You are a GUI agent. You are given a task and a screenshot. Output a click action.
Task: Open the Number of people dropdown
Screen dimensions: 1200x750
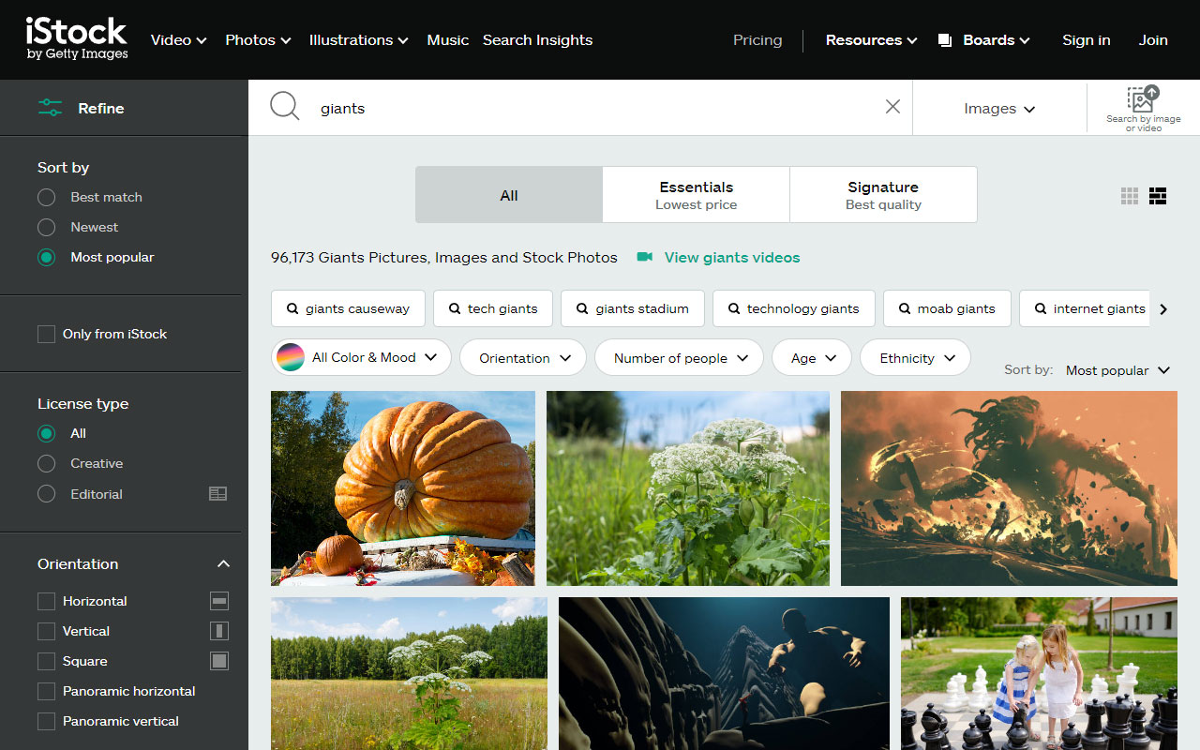click(678, 357)
